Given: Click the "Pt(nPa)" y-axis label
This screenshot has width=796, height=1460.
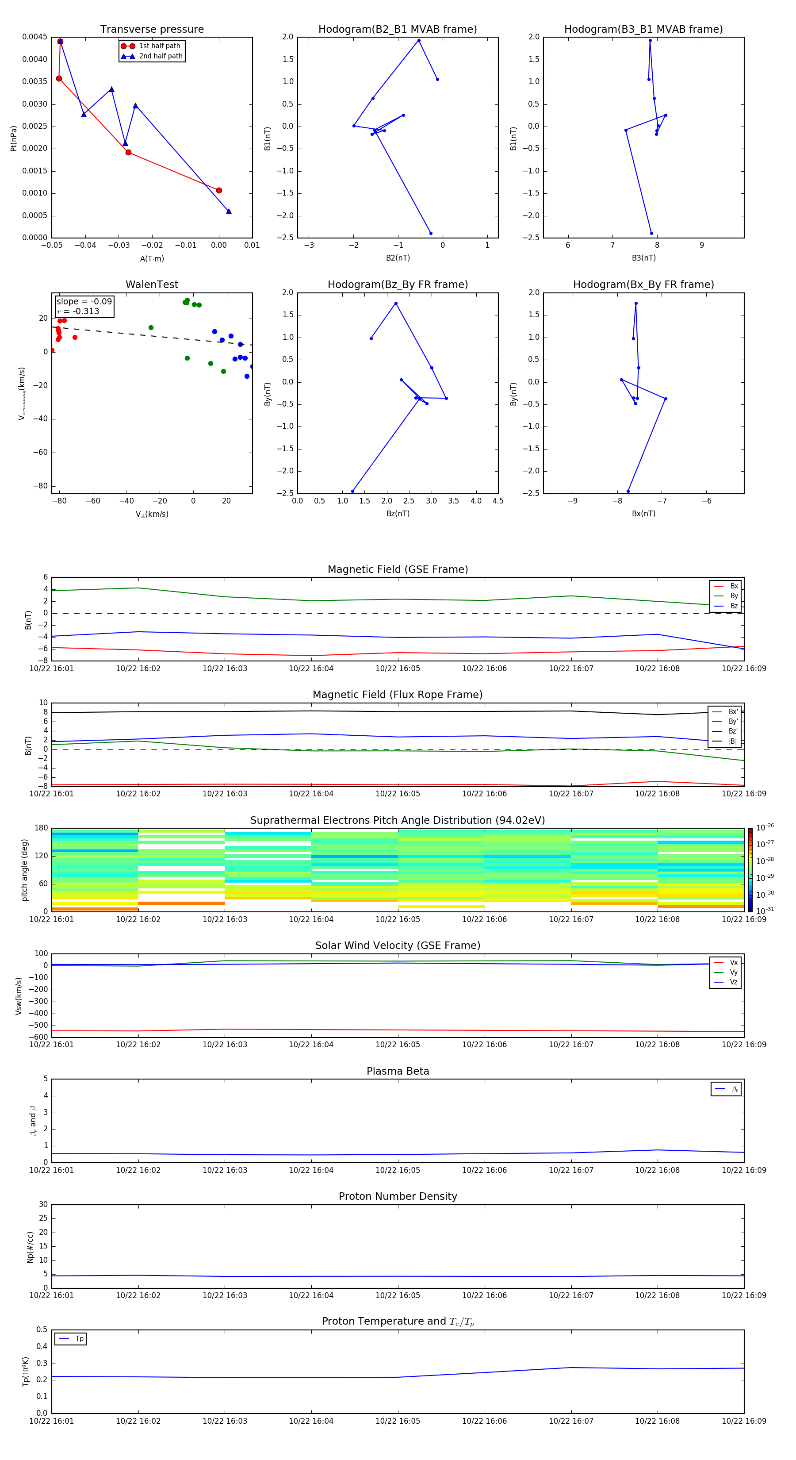Looking at the screenshot, I should pos(14,138).
